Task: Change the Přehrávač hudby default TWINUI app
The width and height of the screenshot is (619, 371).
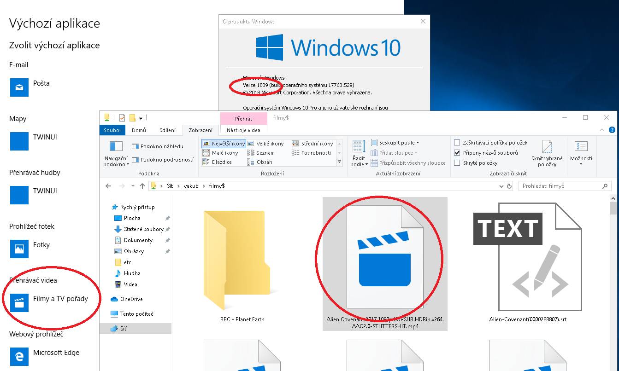Action: [33, 195]
